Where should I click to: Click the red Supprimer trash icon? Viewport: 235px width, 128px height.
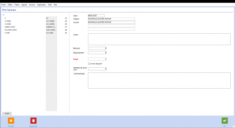[x=34, y=121]
